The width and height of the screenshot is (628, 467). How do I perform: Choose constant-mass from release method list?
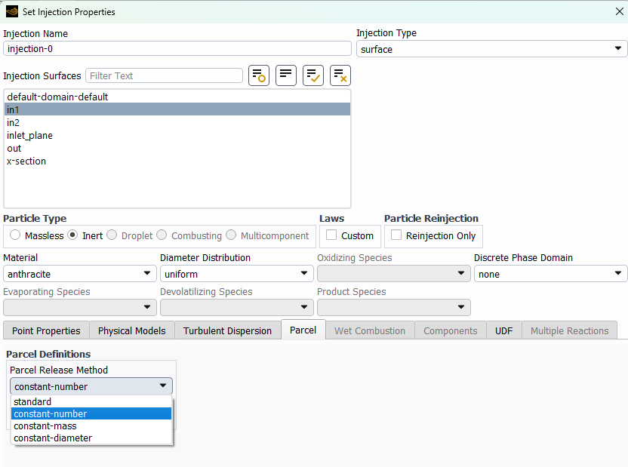[x=45, y=426]
